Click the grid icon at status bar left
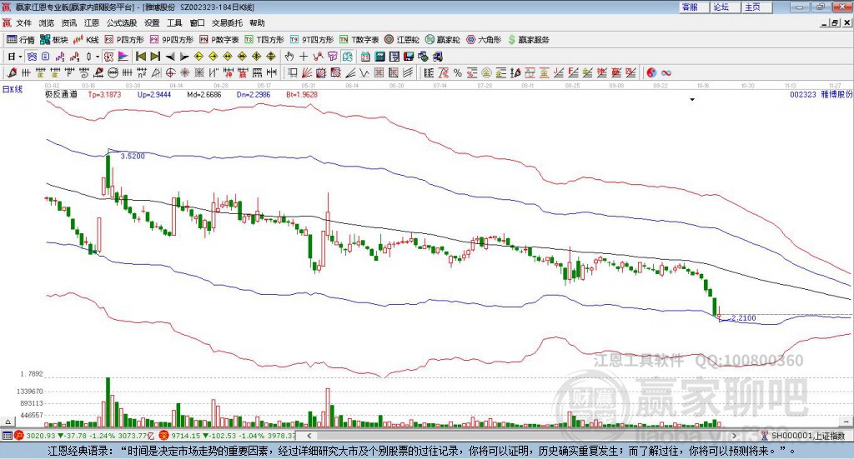The width and height of the screenshot is (854, 459). pyautogui.click(x=7, y=436)
